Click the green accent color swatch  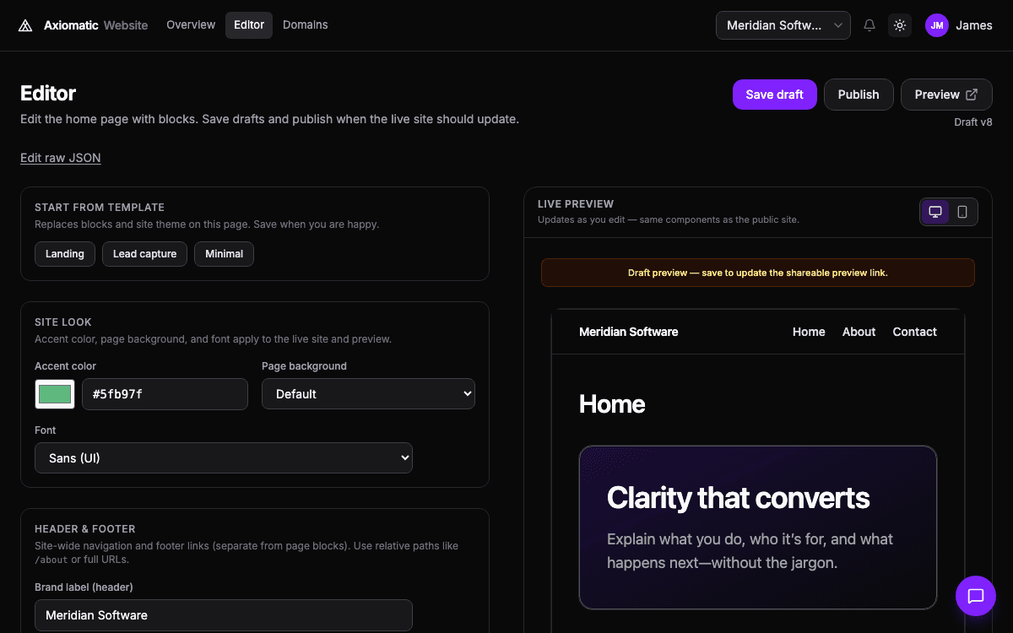pos(54,393)
